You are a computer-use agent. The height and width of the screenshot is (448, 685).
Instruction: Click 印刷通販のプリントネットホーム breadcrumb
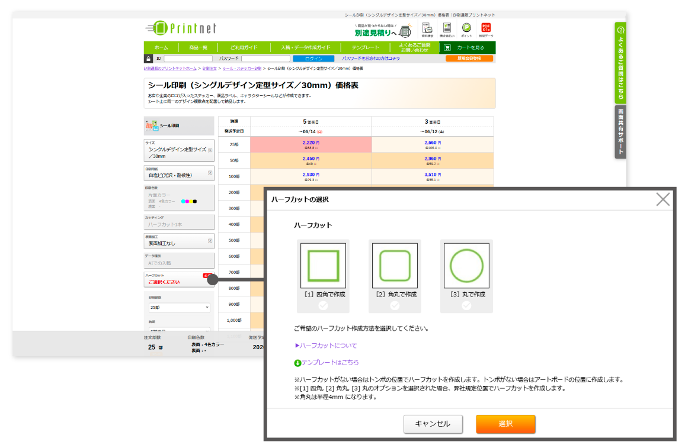pyautogui.click(x=171, y=69)
